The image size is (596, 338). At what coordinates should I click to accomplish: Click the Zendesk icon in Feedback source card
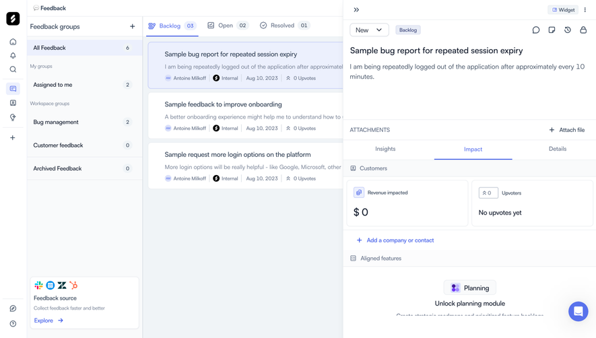(x=62, y=285)
